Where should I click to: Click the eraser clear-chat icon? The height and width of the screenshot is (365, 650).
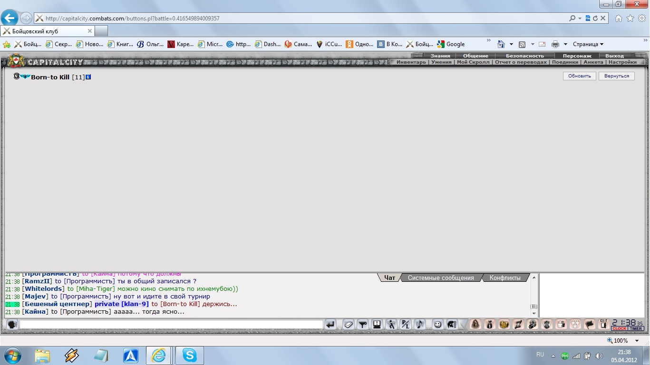tap(349, 325)
